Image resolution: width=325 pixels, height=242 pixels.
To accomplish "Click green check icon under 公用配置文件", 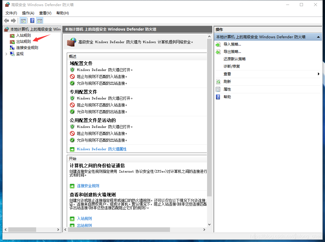I will (x=72, y=140).
